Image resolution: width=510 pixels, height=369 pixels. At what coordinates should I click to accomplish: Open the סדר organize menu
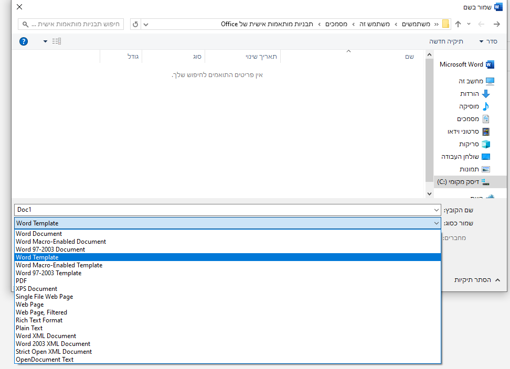488,41
